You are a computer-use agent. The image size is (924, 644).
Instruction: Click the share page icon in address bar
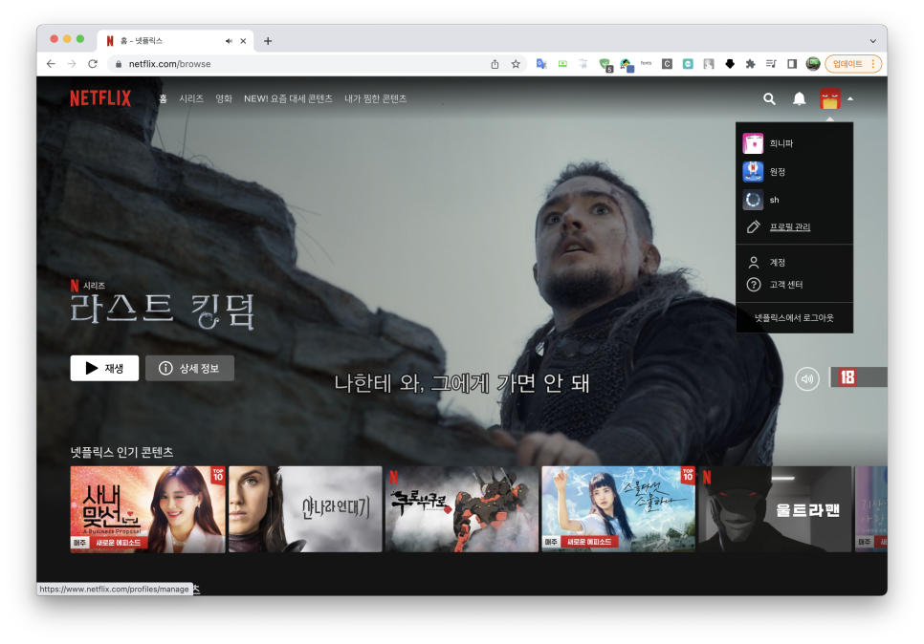point(495,64)
